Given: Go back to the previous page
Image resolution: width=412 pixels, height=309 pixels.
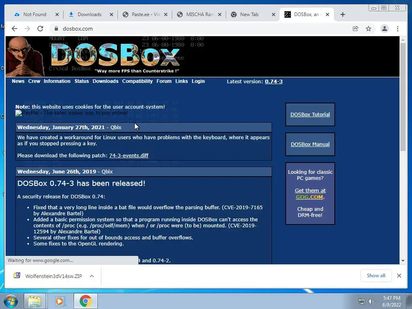Looking at the screenshot, I should click(x=14, y=29).
